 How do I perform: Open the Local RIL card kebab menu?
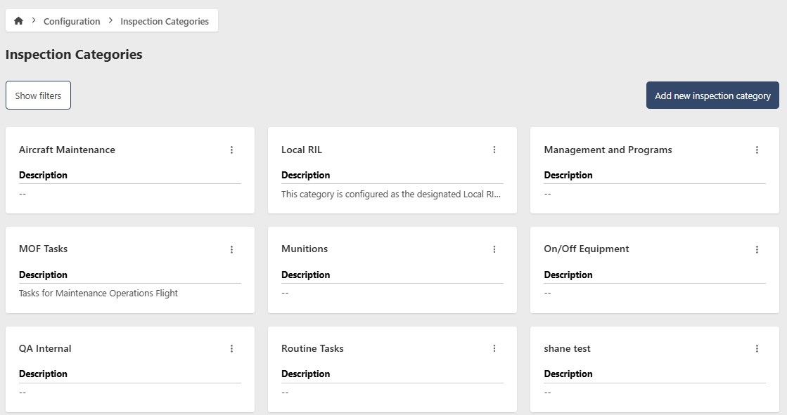pyautogui.click(x=494, y=150)
